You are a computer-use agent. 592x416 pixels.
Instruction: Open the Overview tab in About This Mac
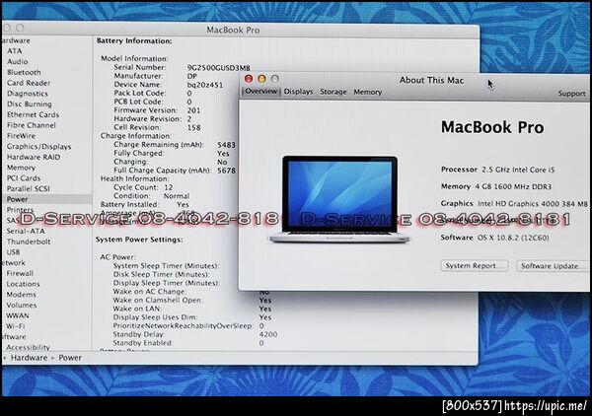pyautogui.click(x=260, y=92)
